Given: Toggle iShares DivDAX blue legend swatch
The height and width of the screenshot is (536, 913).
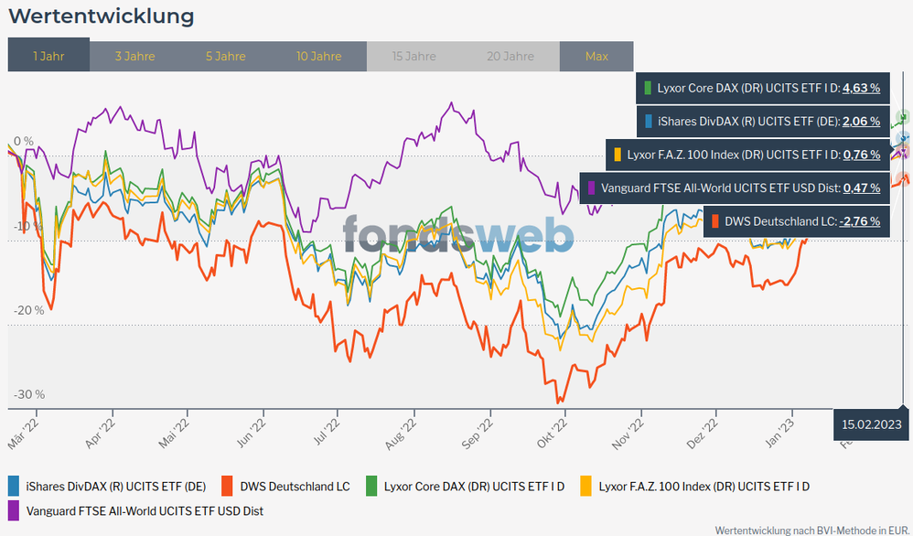Looking at the screenshot, I should coord(14,487).
